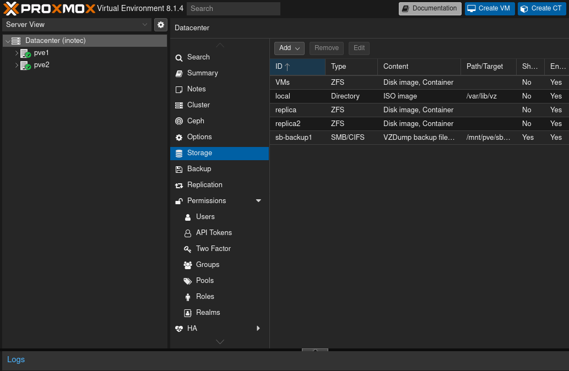
Task: Click the Remove button
Action: (327, 48)
